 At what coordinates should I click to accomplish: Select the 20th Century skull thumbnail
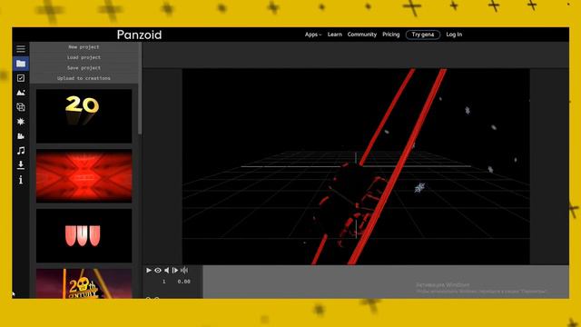(x=84, y=283)
